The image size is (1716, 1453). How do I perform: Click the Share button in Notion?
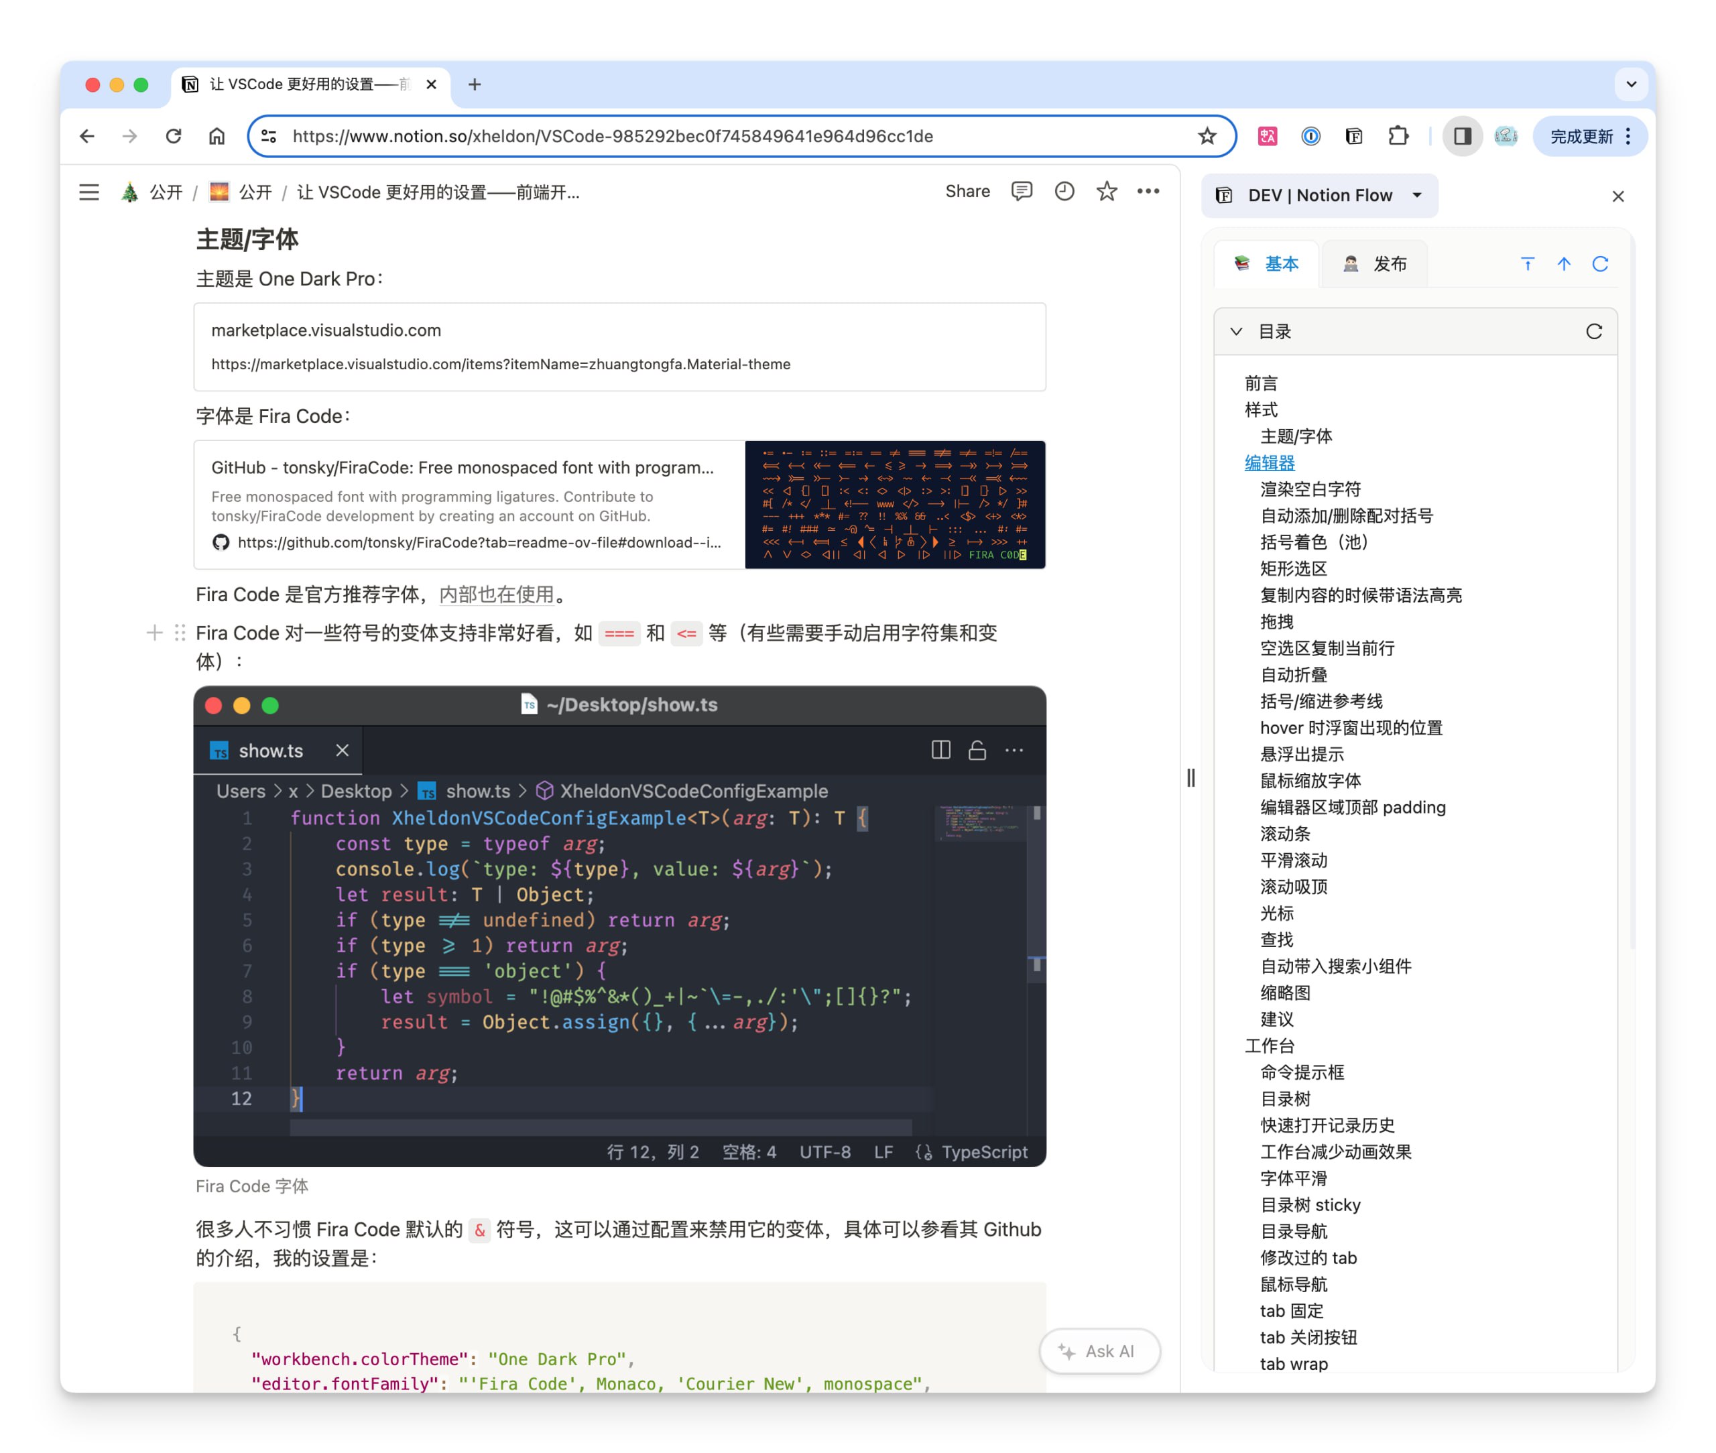(x=967, y=192)
